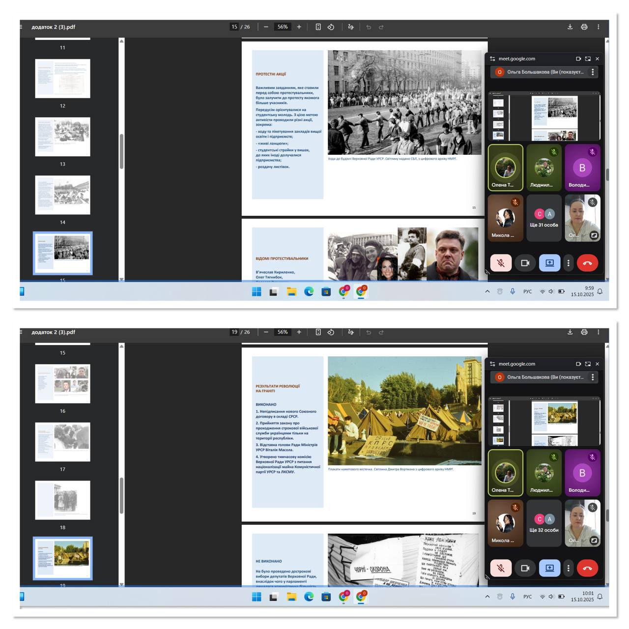Download the PDF in the upper screenshot
Image resolution: width=629 pixels, height=629 pixels.
(x=570, y=27)
